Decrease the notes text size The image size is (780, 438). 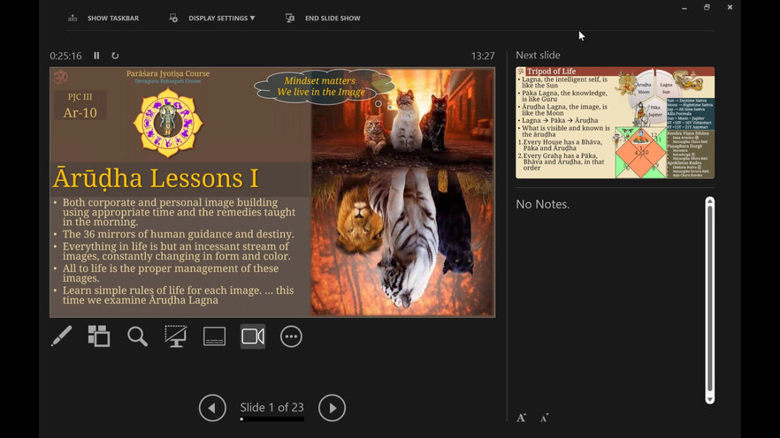click(544, 418)
